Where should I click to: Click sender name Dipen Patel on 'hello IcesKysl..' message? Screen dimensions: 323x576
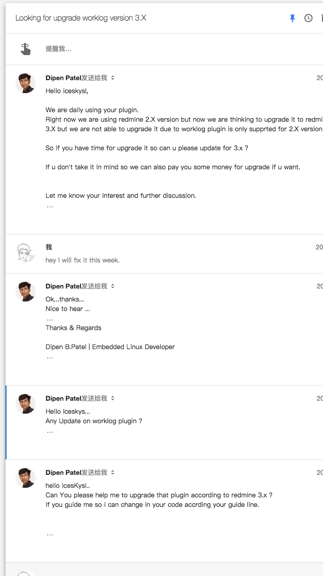point(63,472)
